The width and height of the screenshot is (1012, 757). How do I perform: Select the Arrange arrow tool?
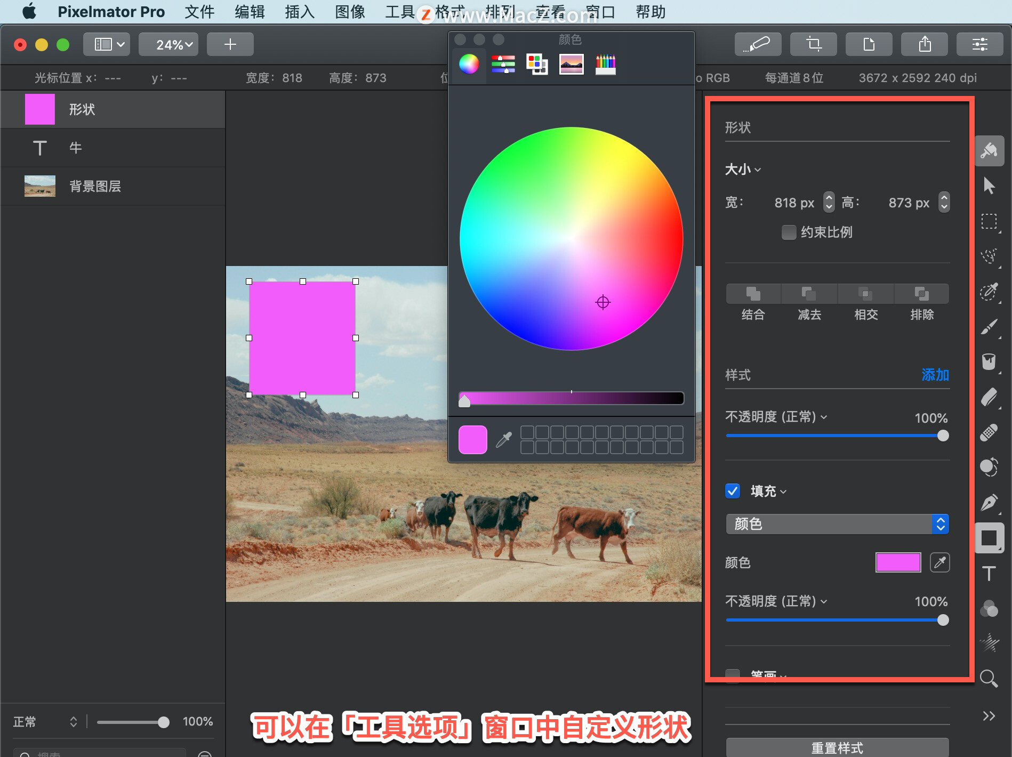coord(989,186)
